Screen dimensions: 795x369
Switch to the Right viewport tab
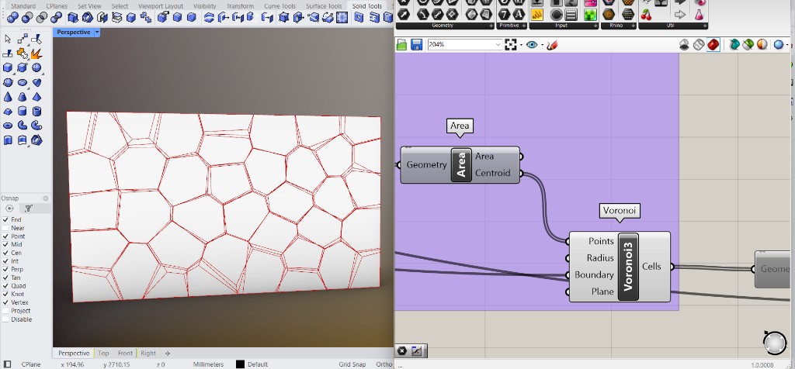point(148,353)
